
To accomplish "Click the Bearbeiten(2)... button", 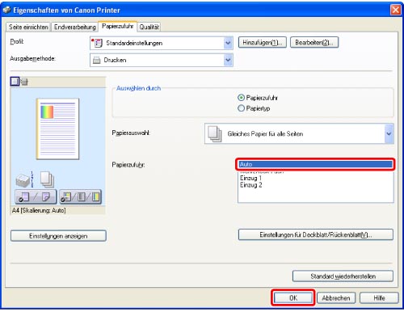I will click(314, 43).
